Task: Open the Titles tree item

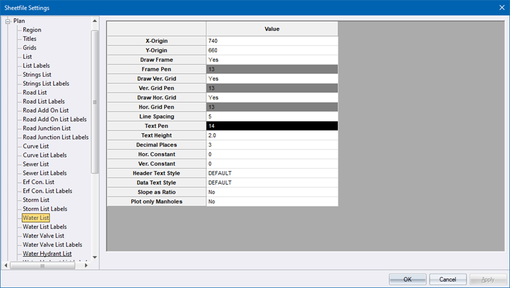Action: [30, 39]
